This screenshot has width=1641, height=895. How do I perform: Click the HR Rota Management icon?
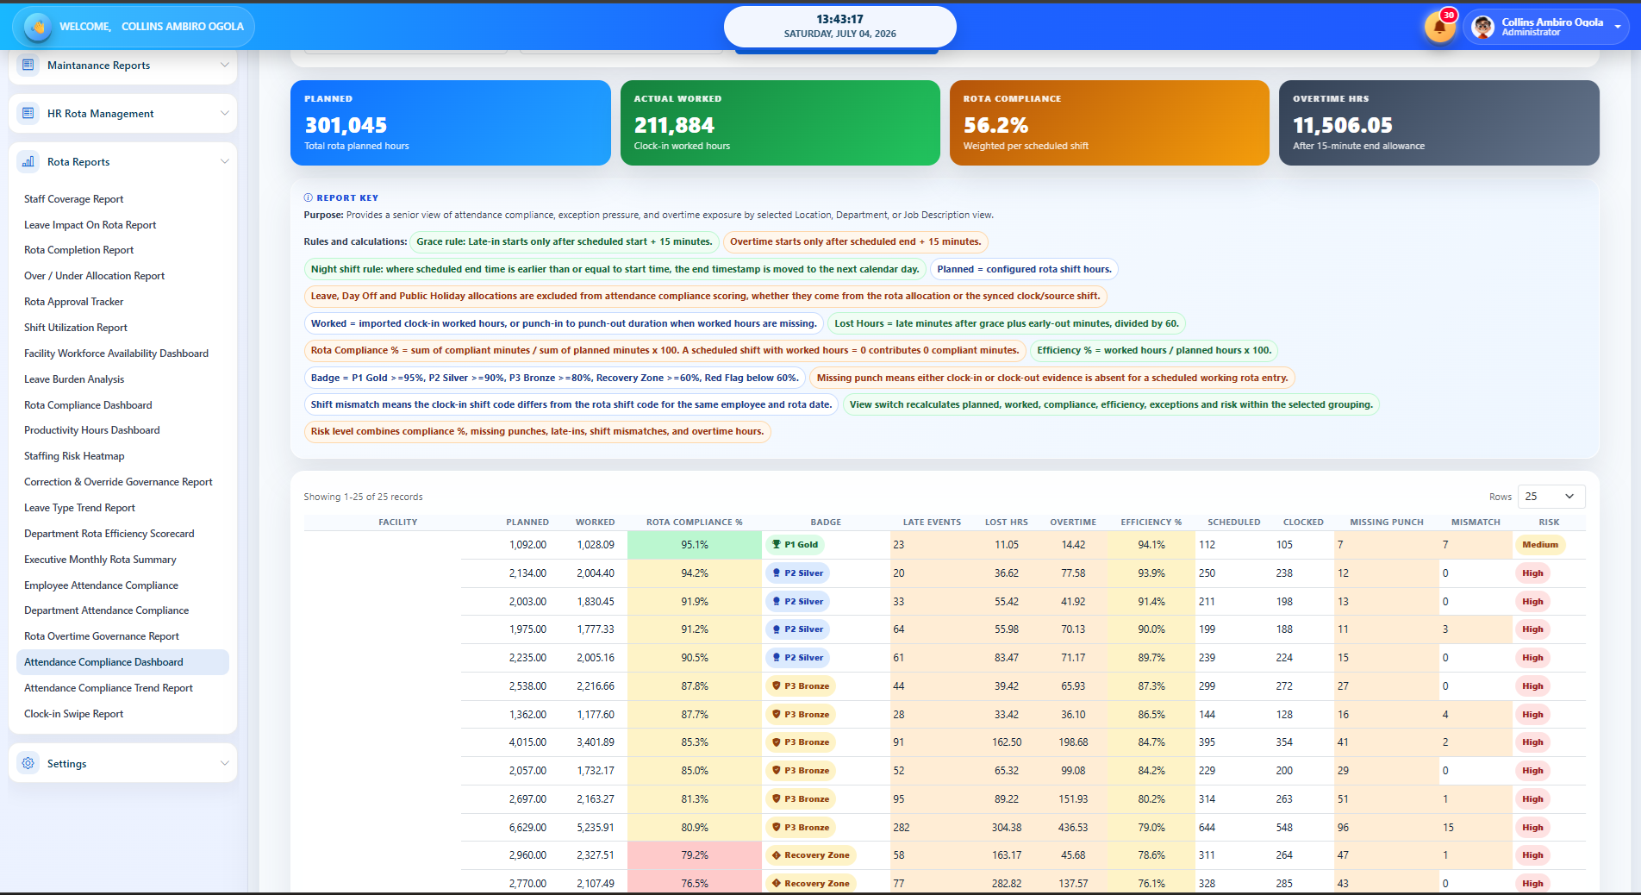tap(28, 113)
